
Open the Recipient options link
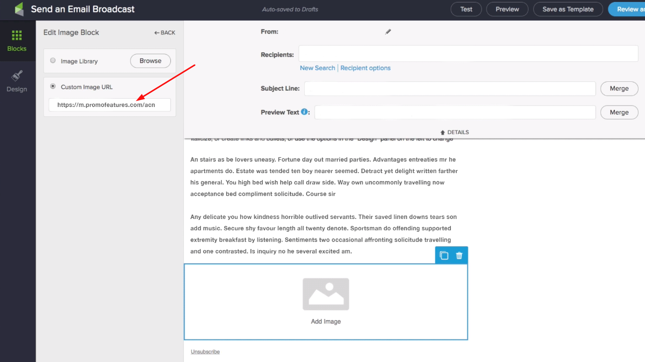point(365,68)
